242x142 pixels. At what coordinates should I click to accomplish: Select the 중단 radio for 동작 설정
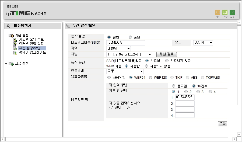coord(130,37)
